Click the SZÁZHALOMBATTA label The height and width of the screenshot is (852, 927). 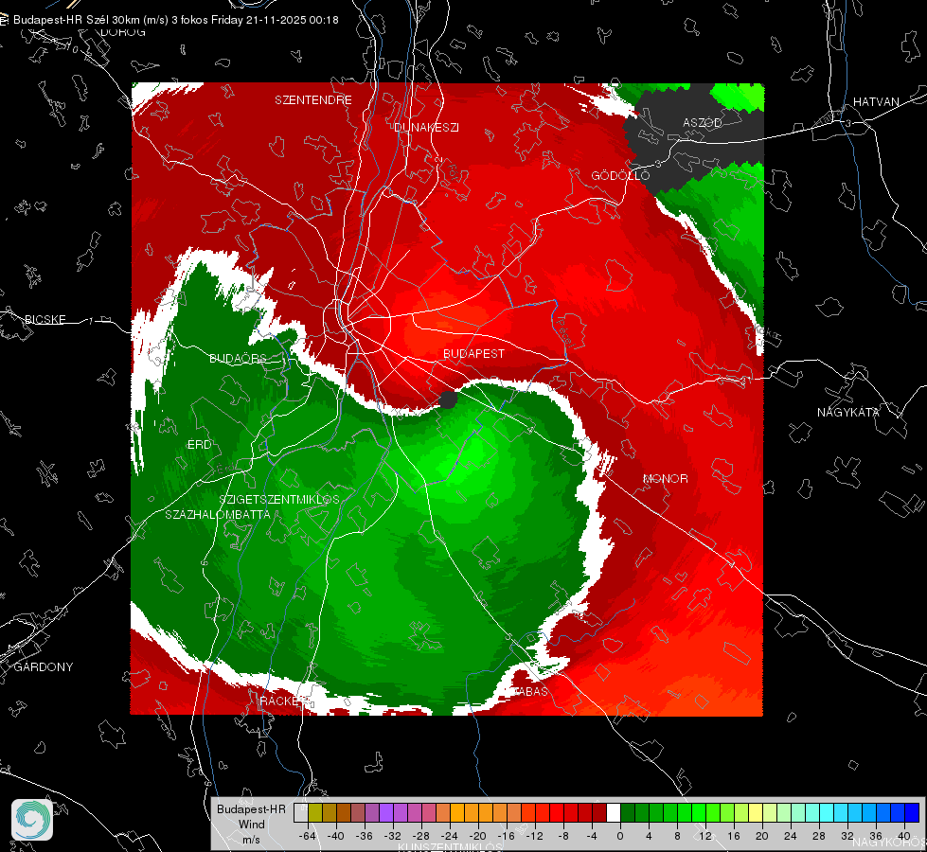point(218,514)
